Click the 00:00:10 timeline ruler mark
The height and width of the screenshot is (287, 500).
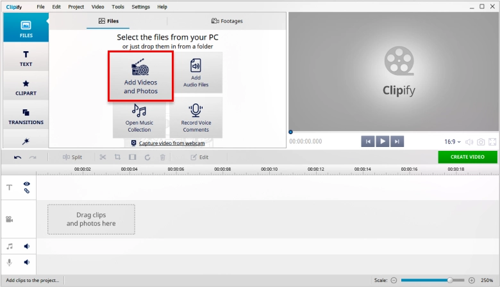click(269, 169)
